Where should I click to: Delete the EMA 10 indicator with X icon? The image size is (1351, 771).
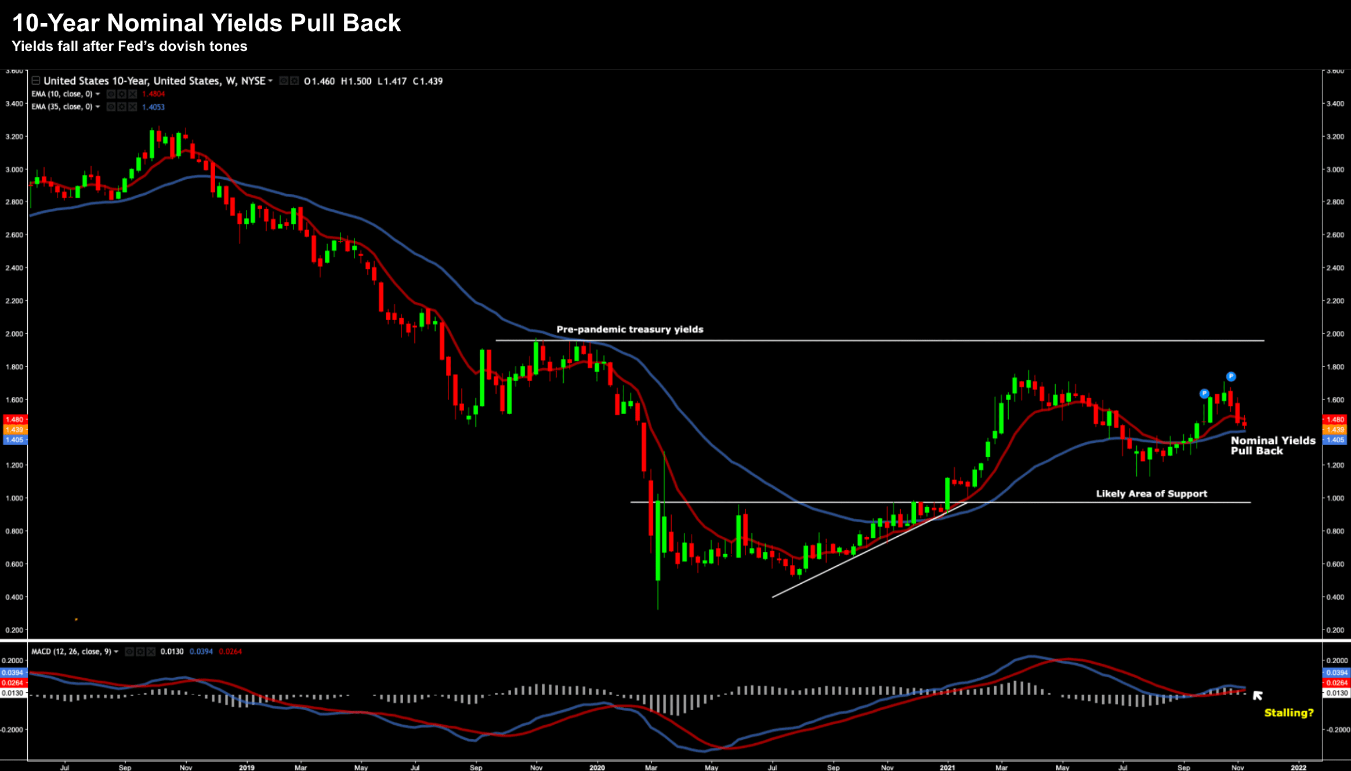(132, 94)
